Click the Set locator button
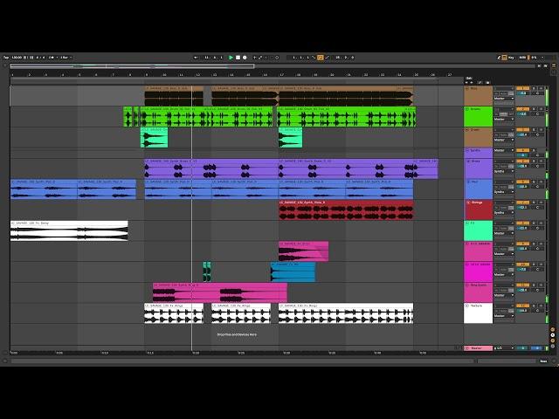This screenshot has width=559, height=419. 469,78
